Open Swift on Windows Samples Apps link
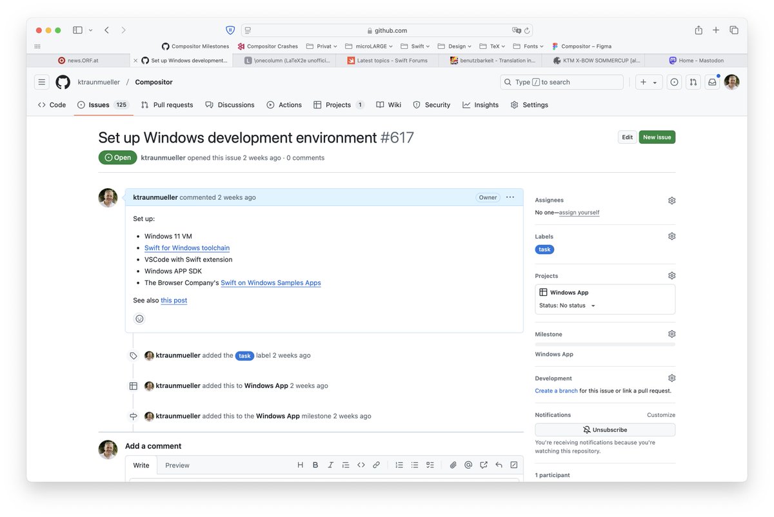The width and height of the screenshot is (774, 517). [271, 283]
